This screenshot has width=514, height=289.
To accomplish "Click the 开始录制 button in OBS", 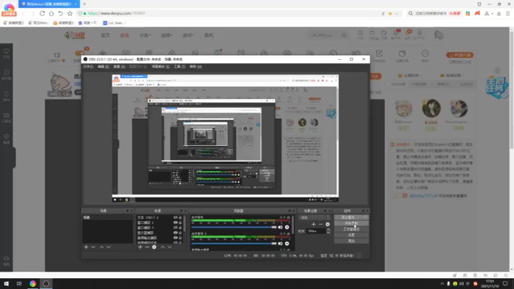I will coord(351,223).
